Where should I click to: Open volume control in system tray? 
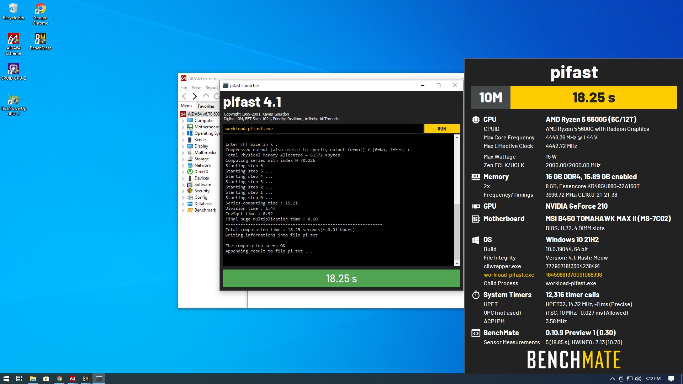638,379
